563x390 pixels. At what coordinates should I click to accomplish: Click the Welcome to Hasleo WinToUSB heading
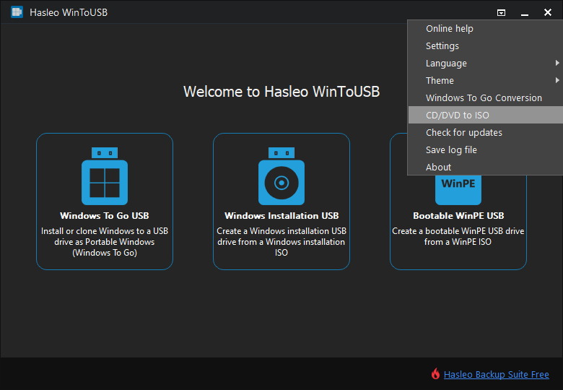pos(281,92)
